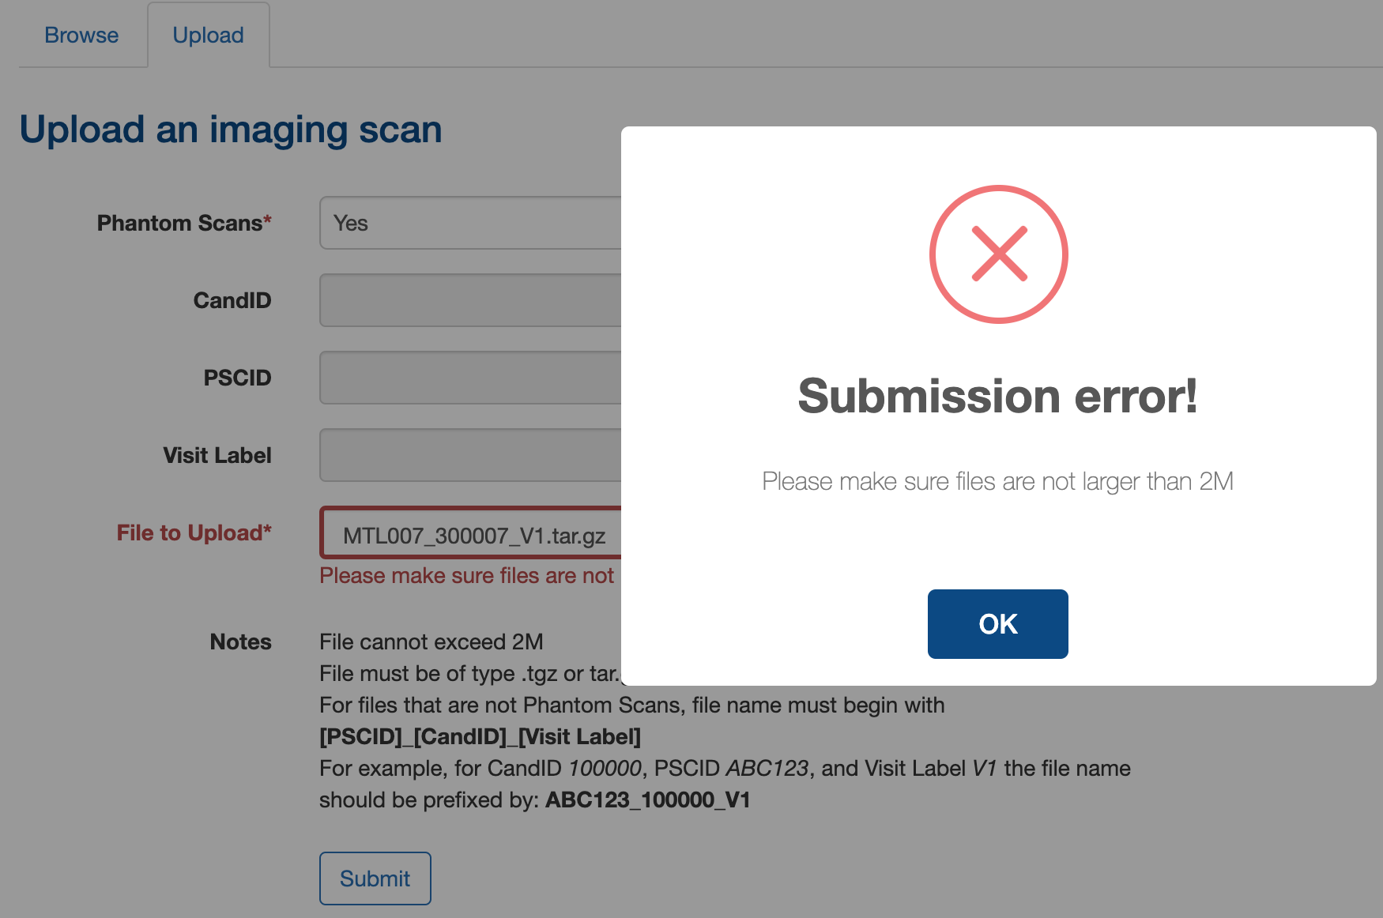Click into the Visit Label field
The image size is (1383, 918).
pyautogui.click(x=470, y=455)
